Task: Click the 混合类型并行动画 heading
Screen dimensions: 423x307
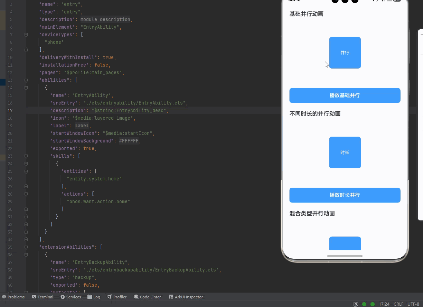Action: [x=312, y=214]
